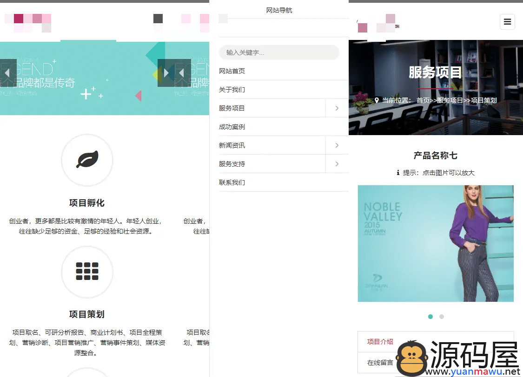Click the site logo at top left
The width and height of the screenshot is (523, 377).
click(x=28, y=23)
